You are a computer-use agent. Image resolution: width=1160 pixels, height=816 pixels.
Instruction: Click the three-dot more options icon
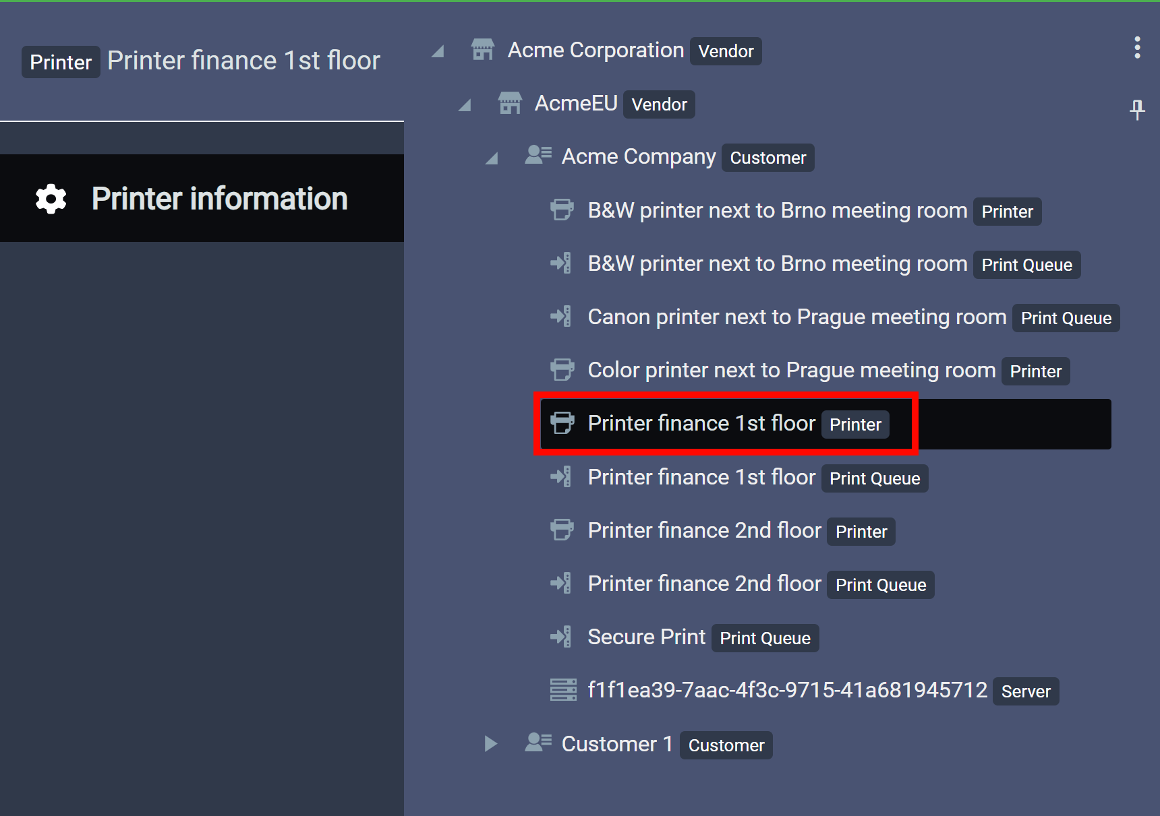tap(1137, 48)
